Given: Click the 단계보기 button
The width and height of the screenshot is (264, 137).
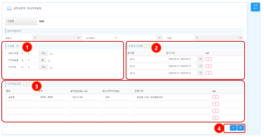Looking at the screenshot, I should click(x=255, y=7).
